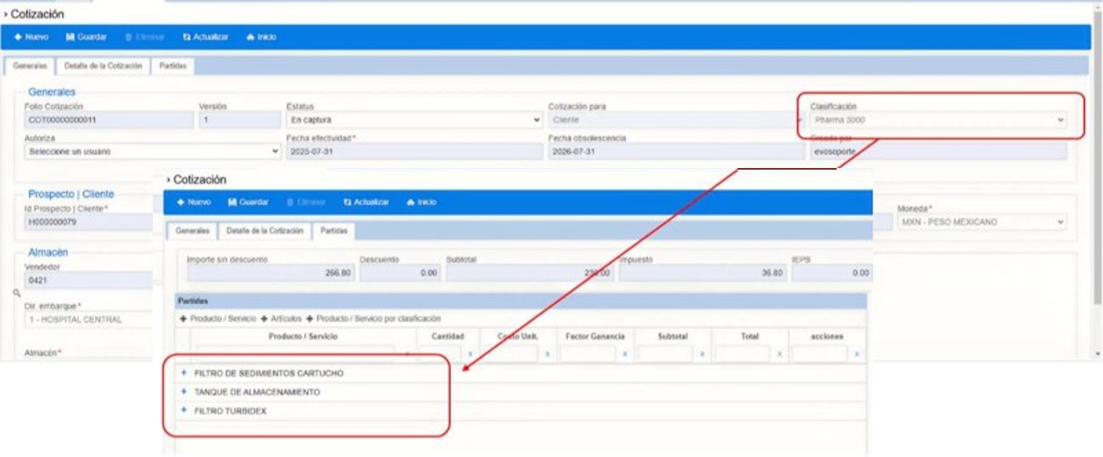Open the Moneda dropdown MXN - PESO MEXICANO
Image resolution: width=1103 pixels, height=457 pixels.
pyautogui.click(x=981, y=222)
